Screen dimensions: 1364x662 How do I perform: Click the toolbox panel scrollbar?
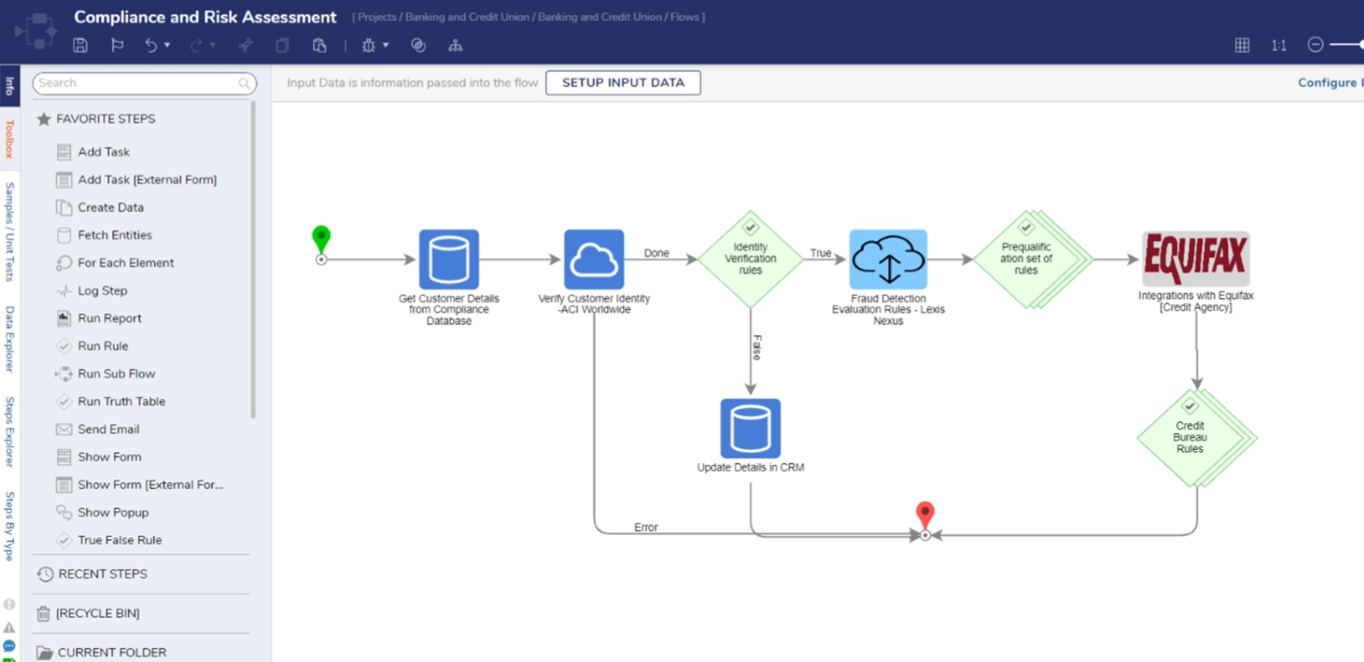tap(254, 259)
